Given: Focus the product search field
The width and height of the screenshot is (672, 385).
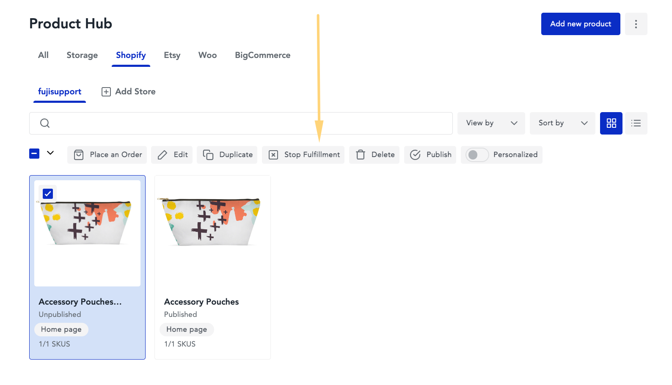Looking at the screenshot, I should (x=241, y=123).
